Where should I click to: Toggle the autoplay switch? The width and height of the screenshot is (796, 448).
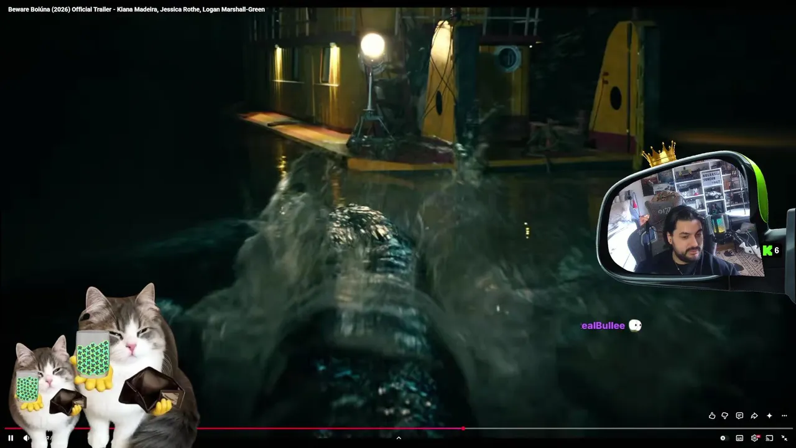(x=723, y=438)
